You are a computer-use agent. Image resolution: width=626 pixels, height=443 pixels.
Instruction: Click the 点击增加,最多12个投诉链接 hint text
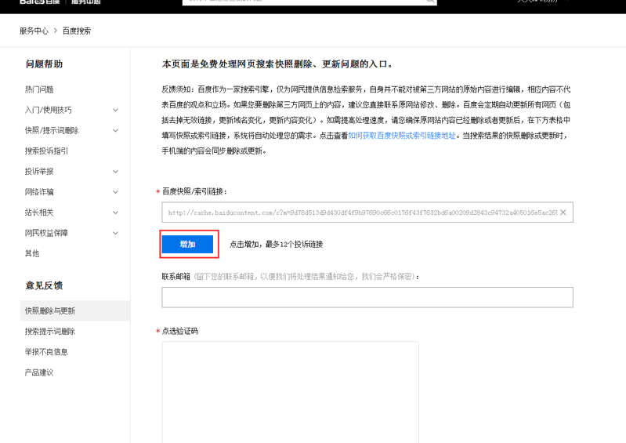coord(277,244)
